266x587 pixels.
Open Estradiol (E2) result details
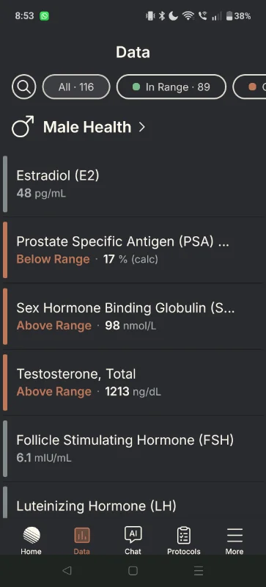pos(133,184)
